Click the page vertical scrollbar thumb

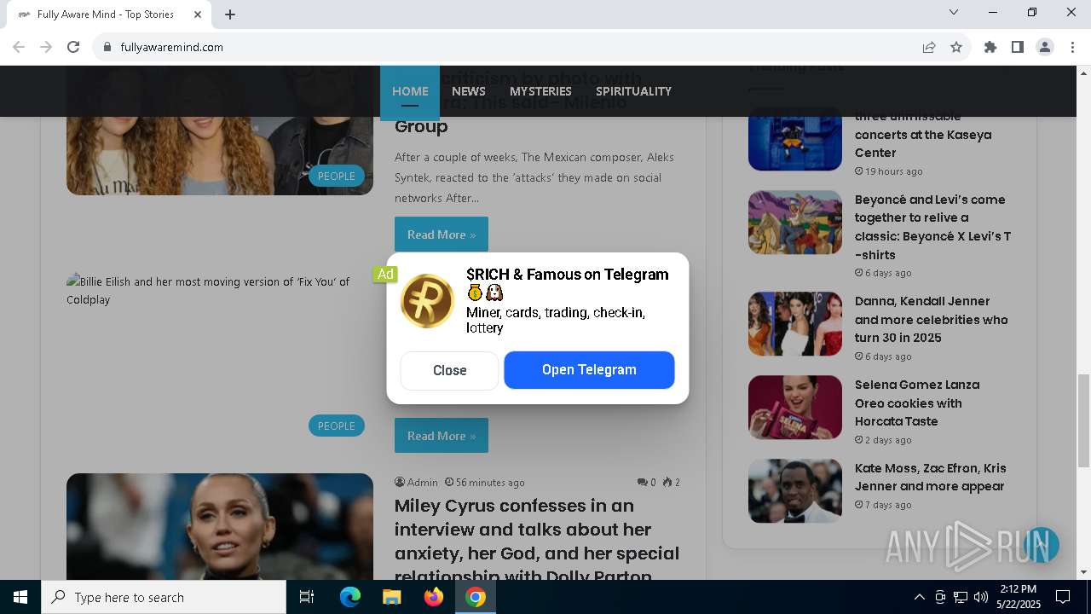[x=1084, y=420]
